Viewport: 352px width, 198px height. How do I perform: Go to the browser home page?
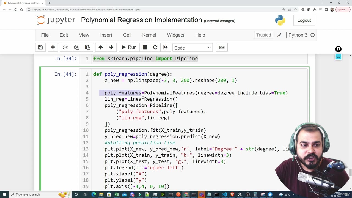(x=21, y=9)
